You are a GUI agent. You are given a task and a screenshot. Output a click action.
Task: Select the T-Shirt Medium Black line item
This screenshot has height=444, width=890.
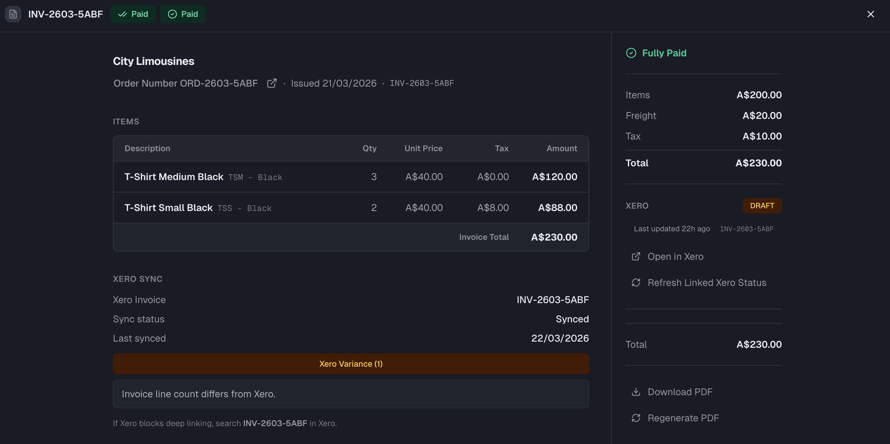click(351, 177)
